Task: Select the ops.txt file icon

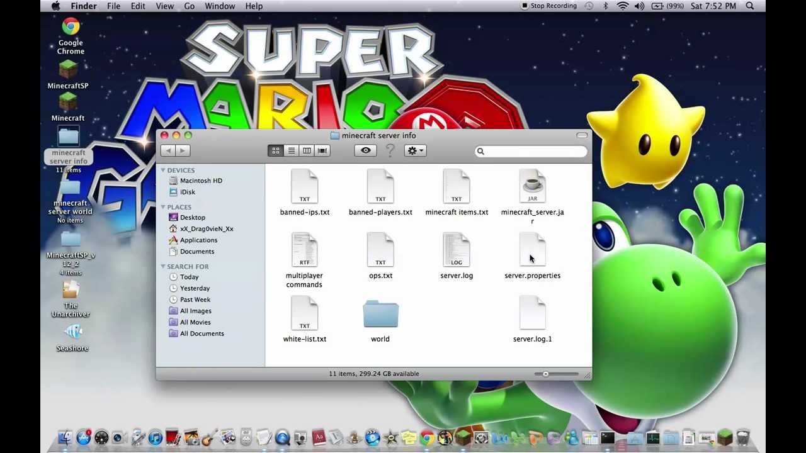Action: pos(380,250)
